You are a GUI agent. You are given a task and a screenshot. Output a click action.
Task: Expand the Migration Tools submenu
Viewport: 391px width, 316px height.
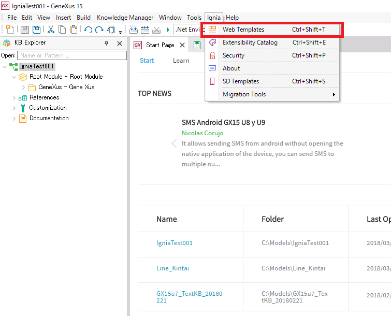272,94
